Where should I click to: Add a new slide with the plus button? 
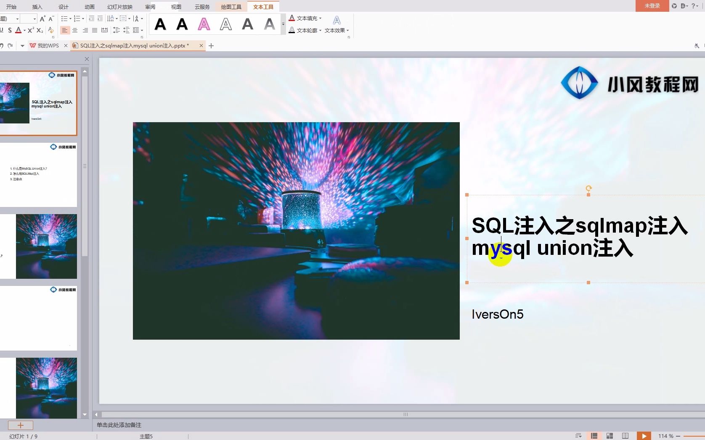click(20, 425)
